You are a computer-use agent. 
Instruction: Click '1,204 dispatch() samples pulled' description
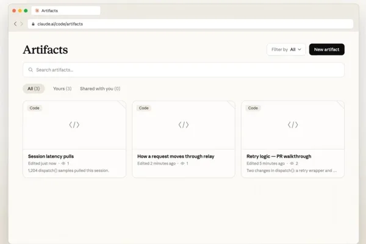pyautogui.click(x=68, y=170)
